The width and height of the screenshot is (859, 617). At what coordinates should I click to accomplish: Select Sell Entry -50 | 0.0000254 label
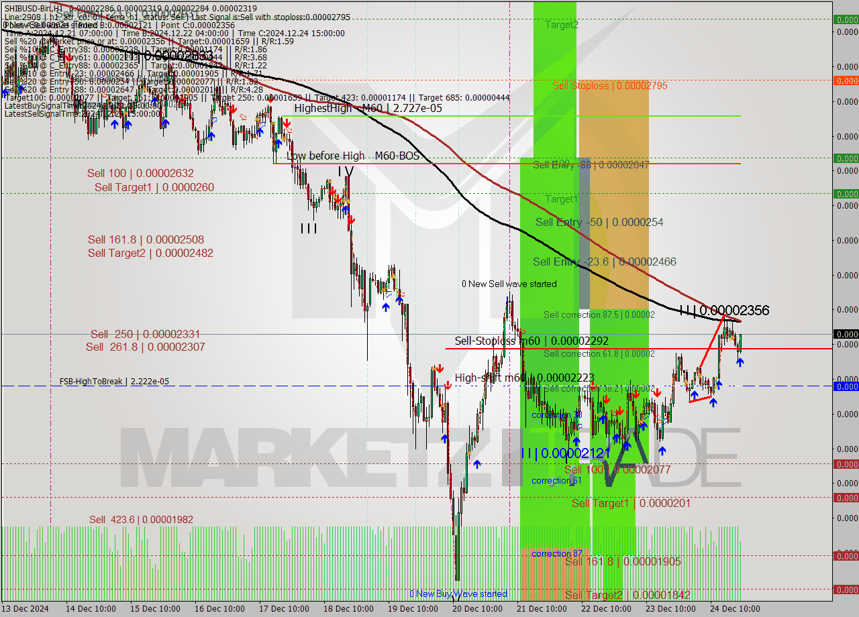coord(599,222)
